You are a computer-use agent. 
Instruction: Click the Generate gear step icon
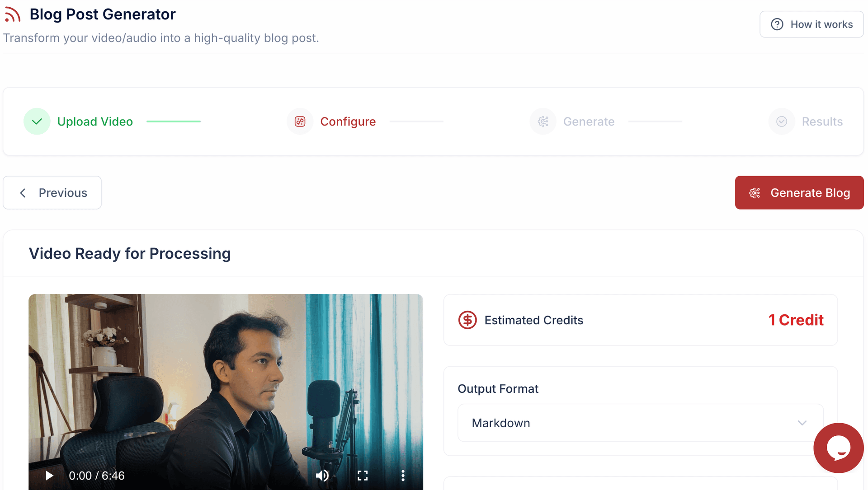[x=543, y=121]
